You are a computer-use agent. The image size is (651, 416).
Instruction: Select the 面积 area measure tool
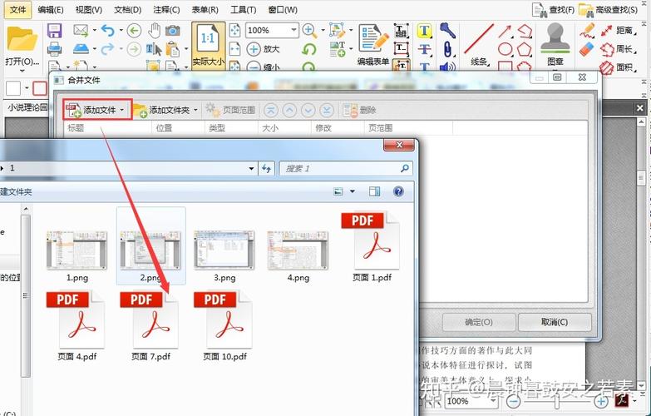point(619,67)
